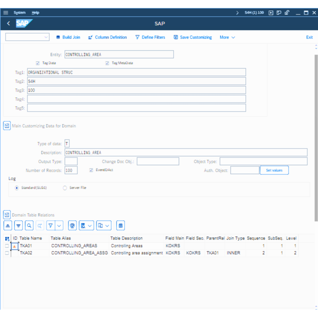Image resolution: width=318 pixels, height=318 pixels.
Task: Click the magnifier find icon in table toolbar
Action: (29, 225)
